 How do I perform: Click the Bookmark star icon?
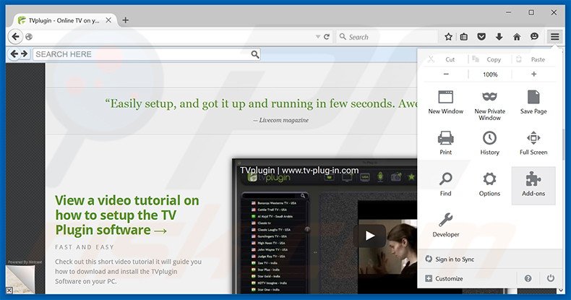[448, 37]
